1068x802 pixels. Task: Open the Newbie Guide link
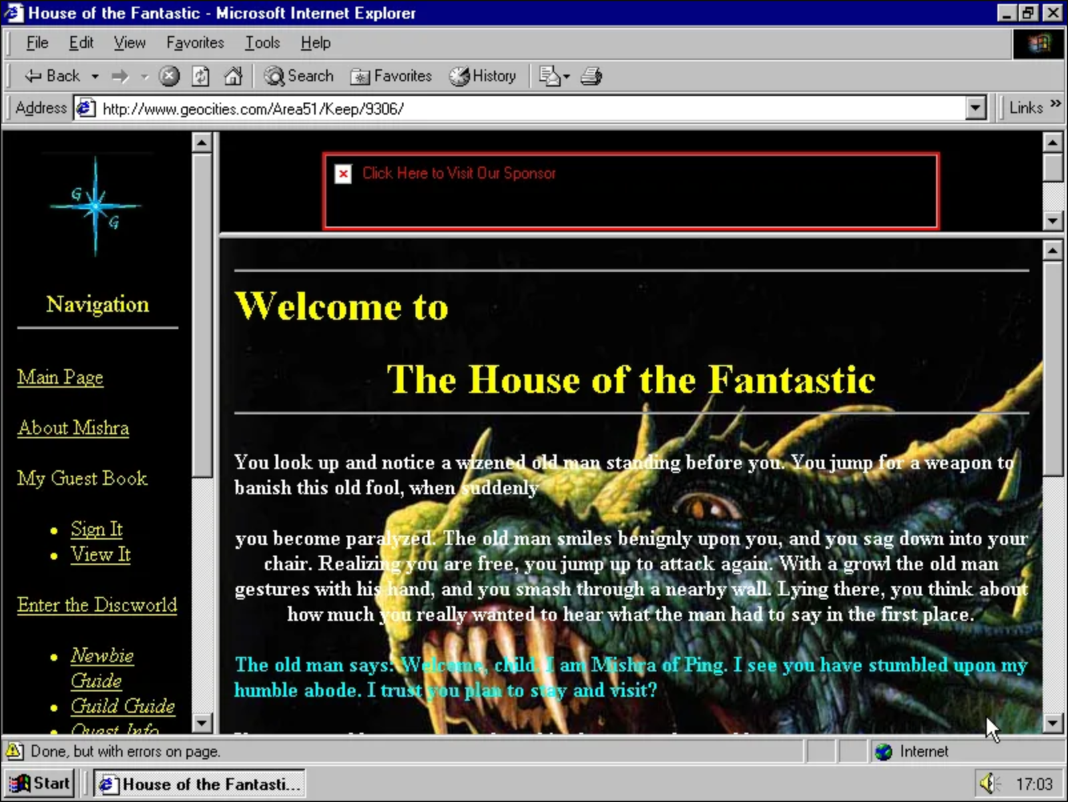coord(102,668)
